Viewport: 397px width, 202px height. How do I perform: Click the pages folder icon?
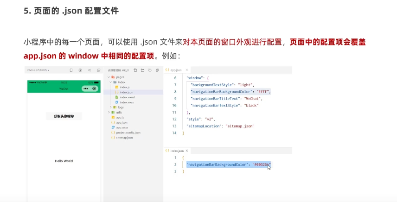point(113,77)
